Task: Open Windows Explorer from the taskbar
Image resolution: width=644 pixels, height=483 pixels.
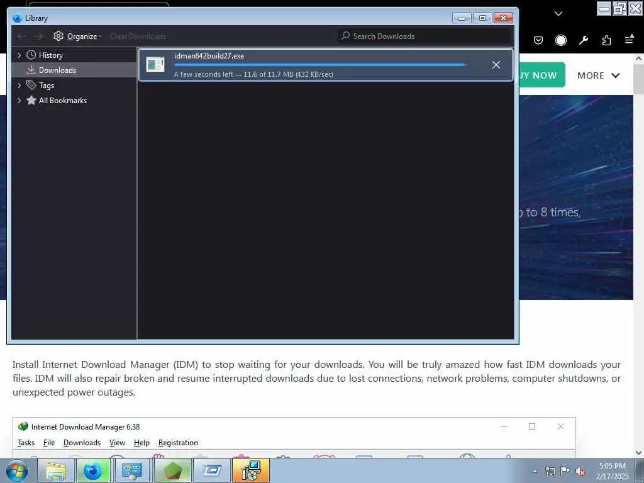Action: coord(56,470)
